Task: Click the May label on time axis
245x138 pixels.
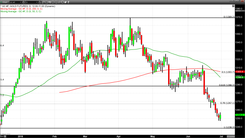Action: (x=153, y=136)
